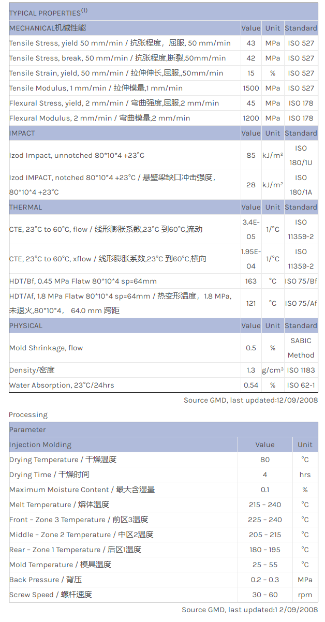Select the Injection Molding header cell
The height and width of the screenshot is (622, 325).
coord(40,445)
